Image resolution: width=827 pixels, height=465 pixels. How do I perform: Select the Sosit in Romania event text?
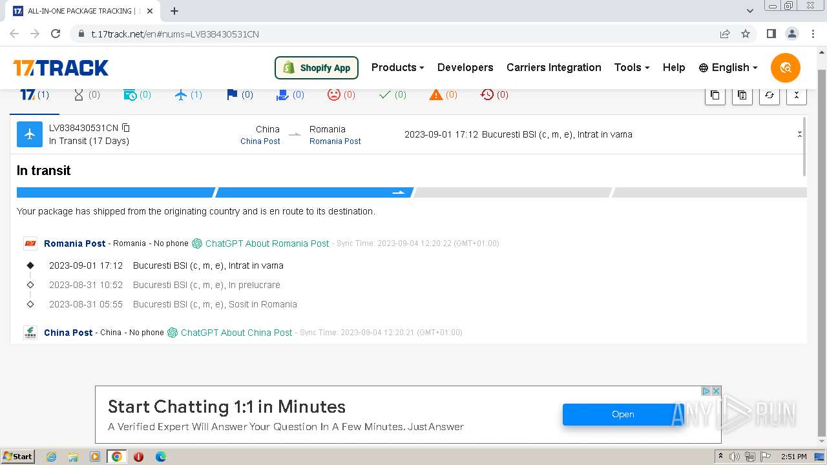point(263,304)
